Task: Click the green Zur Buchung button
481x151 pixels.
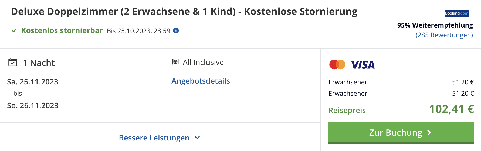Action: pyautogui.click(x=401, y=133)
